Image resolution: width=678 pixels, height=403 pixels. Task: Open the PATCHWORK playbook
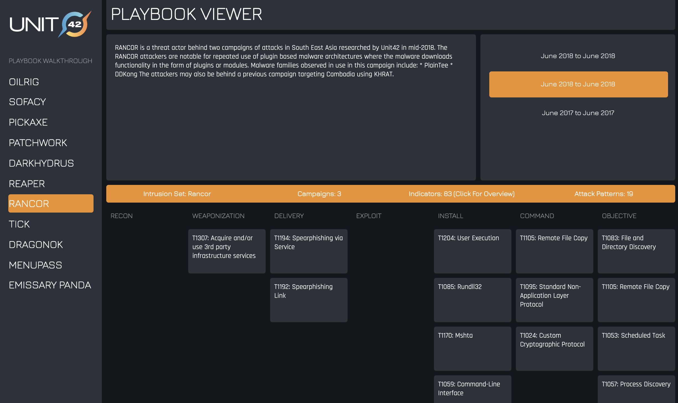pos(38,143)
